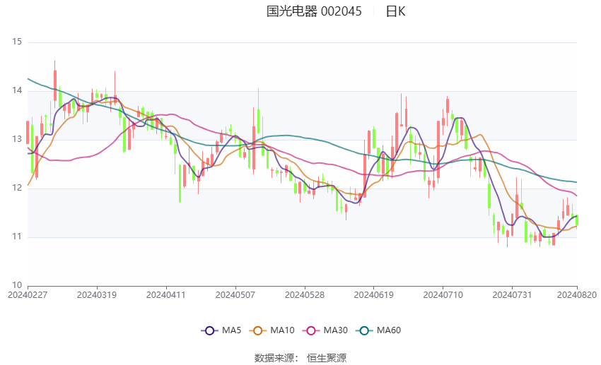601x365 pixels.
Task: Toggle the MA5 legend series
Action: coord(221,330)
